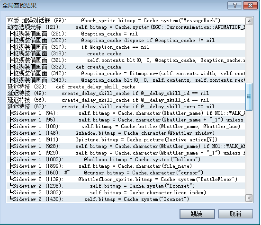Click the 跳转 button
Screen dimensions: 261x225
(x=197, y=214)
